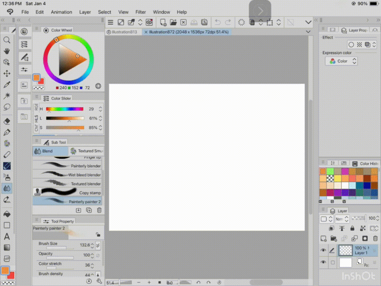The height and width of the screenshot is (286, 381).
Task: Enable border effect circle icon
Action: [351, 44]
